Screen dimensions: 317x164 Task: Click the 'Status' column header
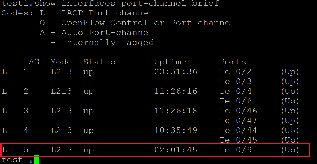[x=99, y=62]
